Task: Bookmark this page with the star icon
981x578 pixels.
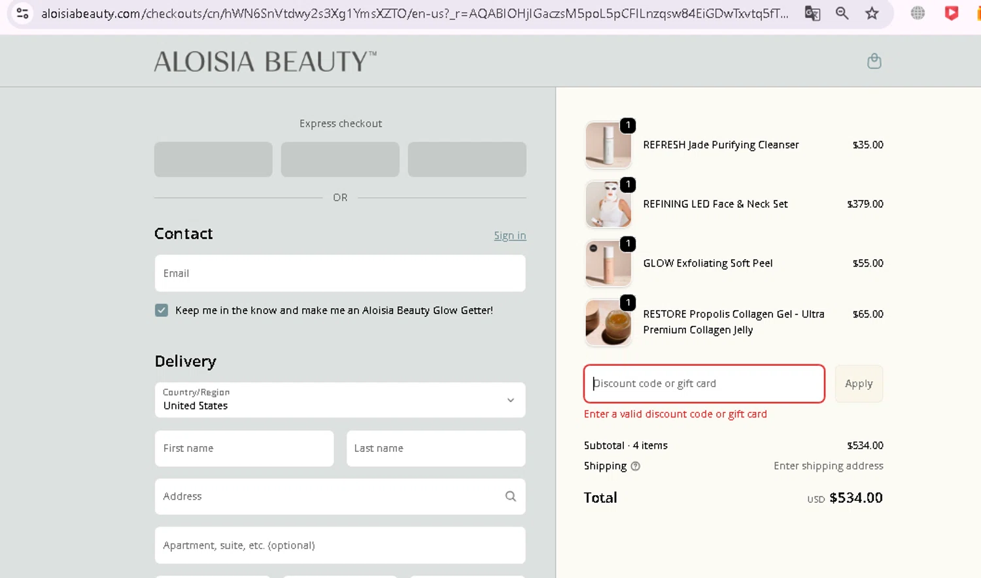Action: [872, 13]
